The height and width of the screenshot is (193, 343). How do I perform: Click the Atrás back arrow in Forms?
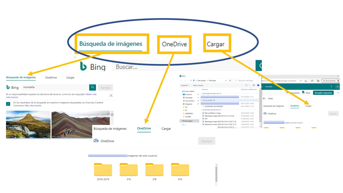(264, 98)
